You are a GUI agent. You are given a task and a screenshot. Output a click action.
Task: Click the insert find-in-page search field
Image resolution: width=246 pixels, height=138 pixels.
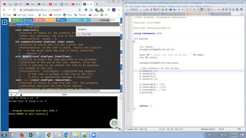(x=98, y=29)
